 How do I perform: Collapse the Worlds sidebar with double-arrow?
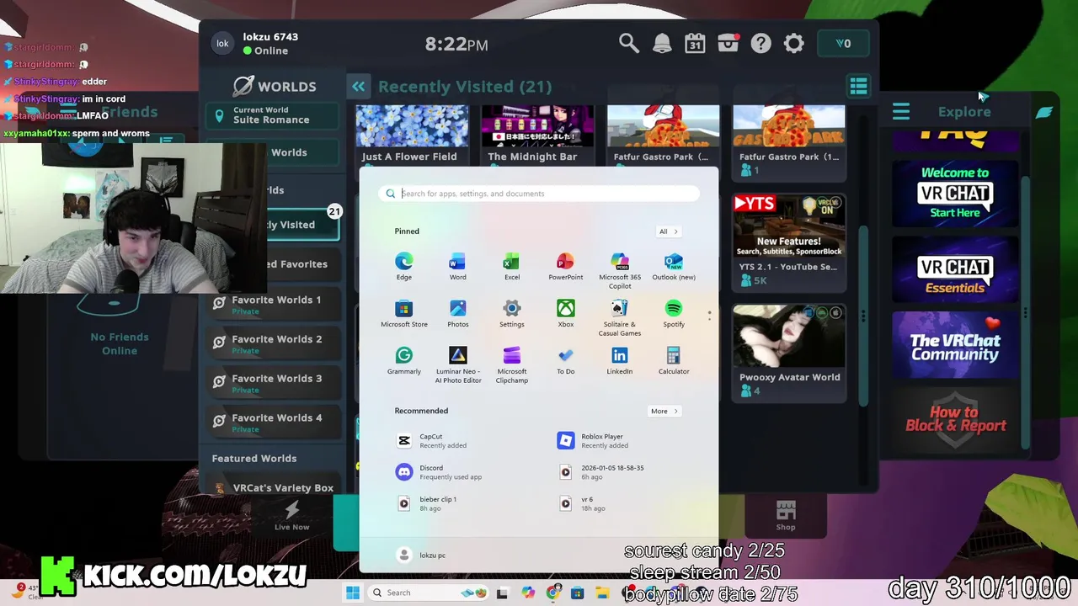point(359,86)
